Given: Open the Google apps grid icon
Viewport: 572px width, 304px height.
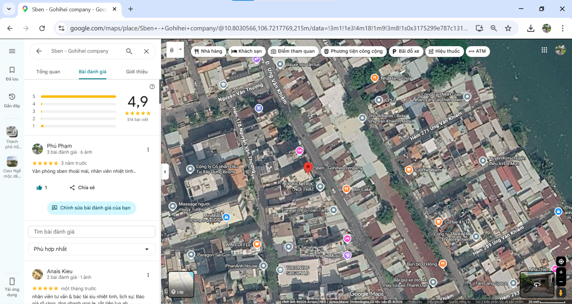Looking at the screenshot, I should pyautogui.click(x=544, y=50).
